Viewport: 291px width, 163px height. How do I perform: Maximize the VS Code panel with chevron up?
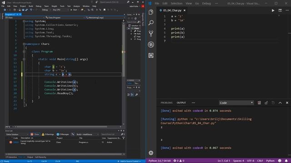(280, 103)
